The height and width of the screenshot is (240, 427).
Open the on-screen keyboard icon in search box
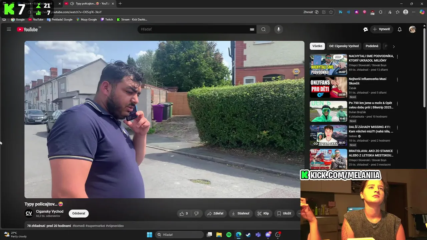coord(252,29)
